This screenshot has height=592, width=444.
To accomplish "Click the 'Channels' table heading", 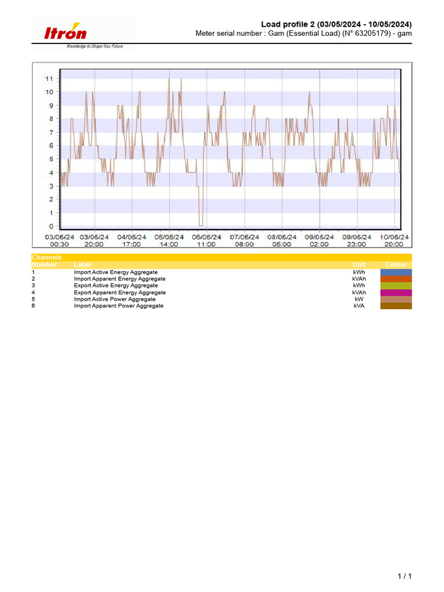I will coord(46,257).
